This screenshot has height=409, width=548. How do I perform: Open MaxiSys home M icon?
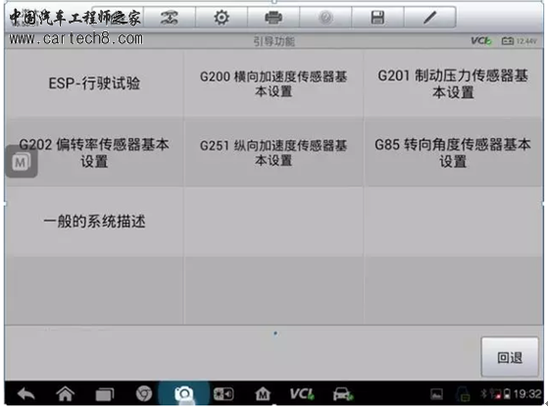pos(263,394)
